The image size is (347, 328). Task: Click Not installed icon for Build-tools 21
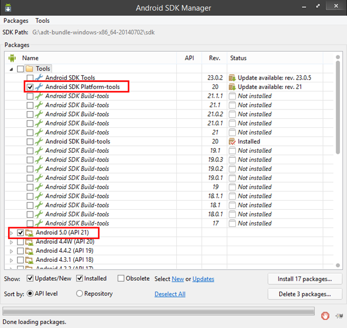click(232, 132)
